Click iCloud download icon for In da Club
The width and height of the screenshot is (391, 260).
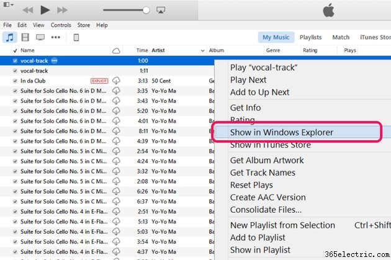point(116,81)
